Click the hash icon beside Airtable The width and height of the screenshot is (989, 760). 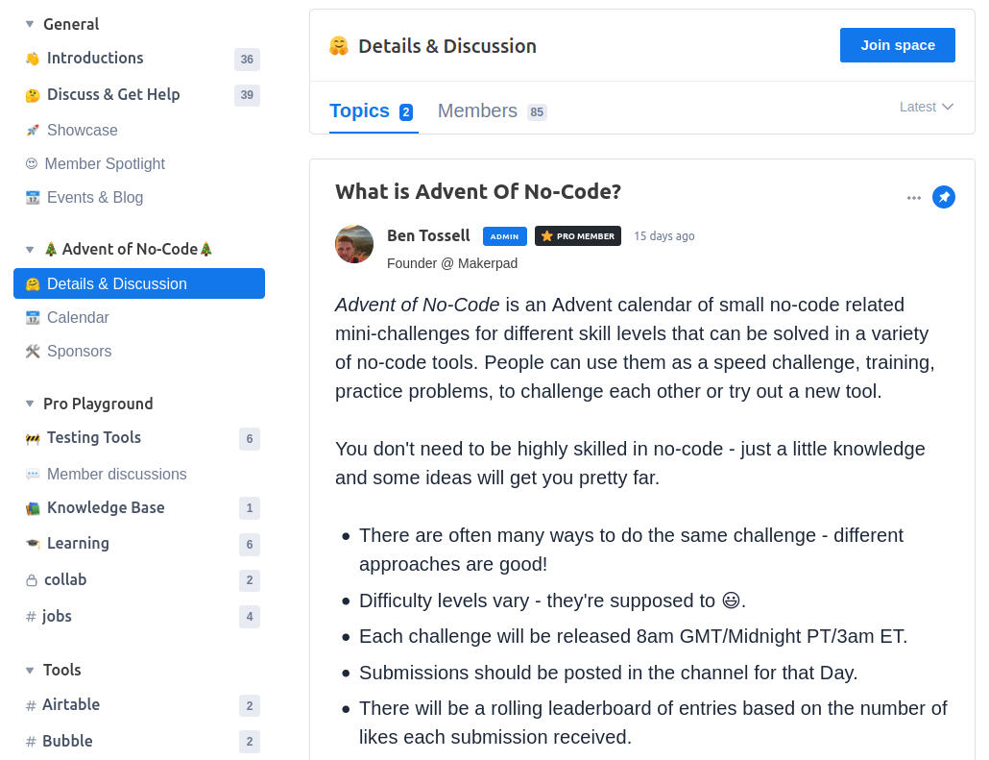point(32,705)
